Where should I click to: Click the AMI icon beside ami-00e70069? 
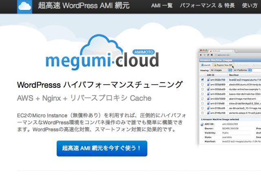pos(208,99)
